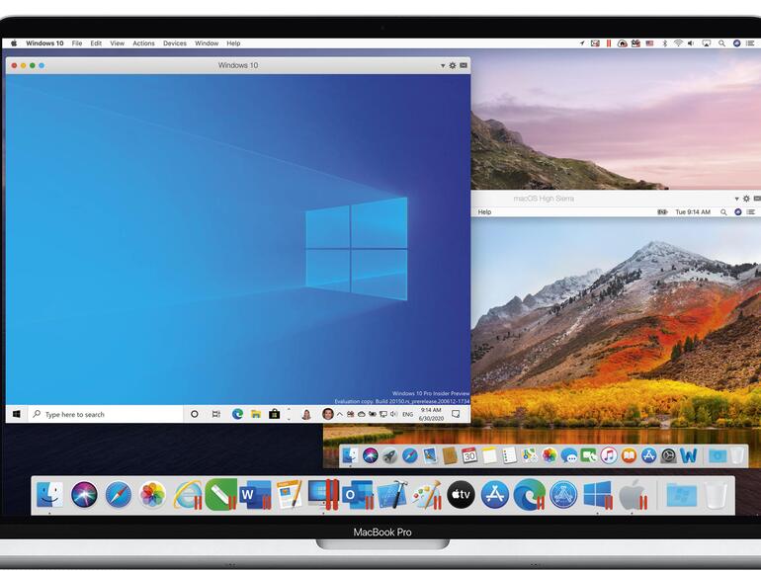Open the gear settings in the High Sierra title bar

(746, 199)
